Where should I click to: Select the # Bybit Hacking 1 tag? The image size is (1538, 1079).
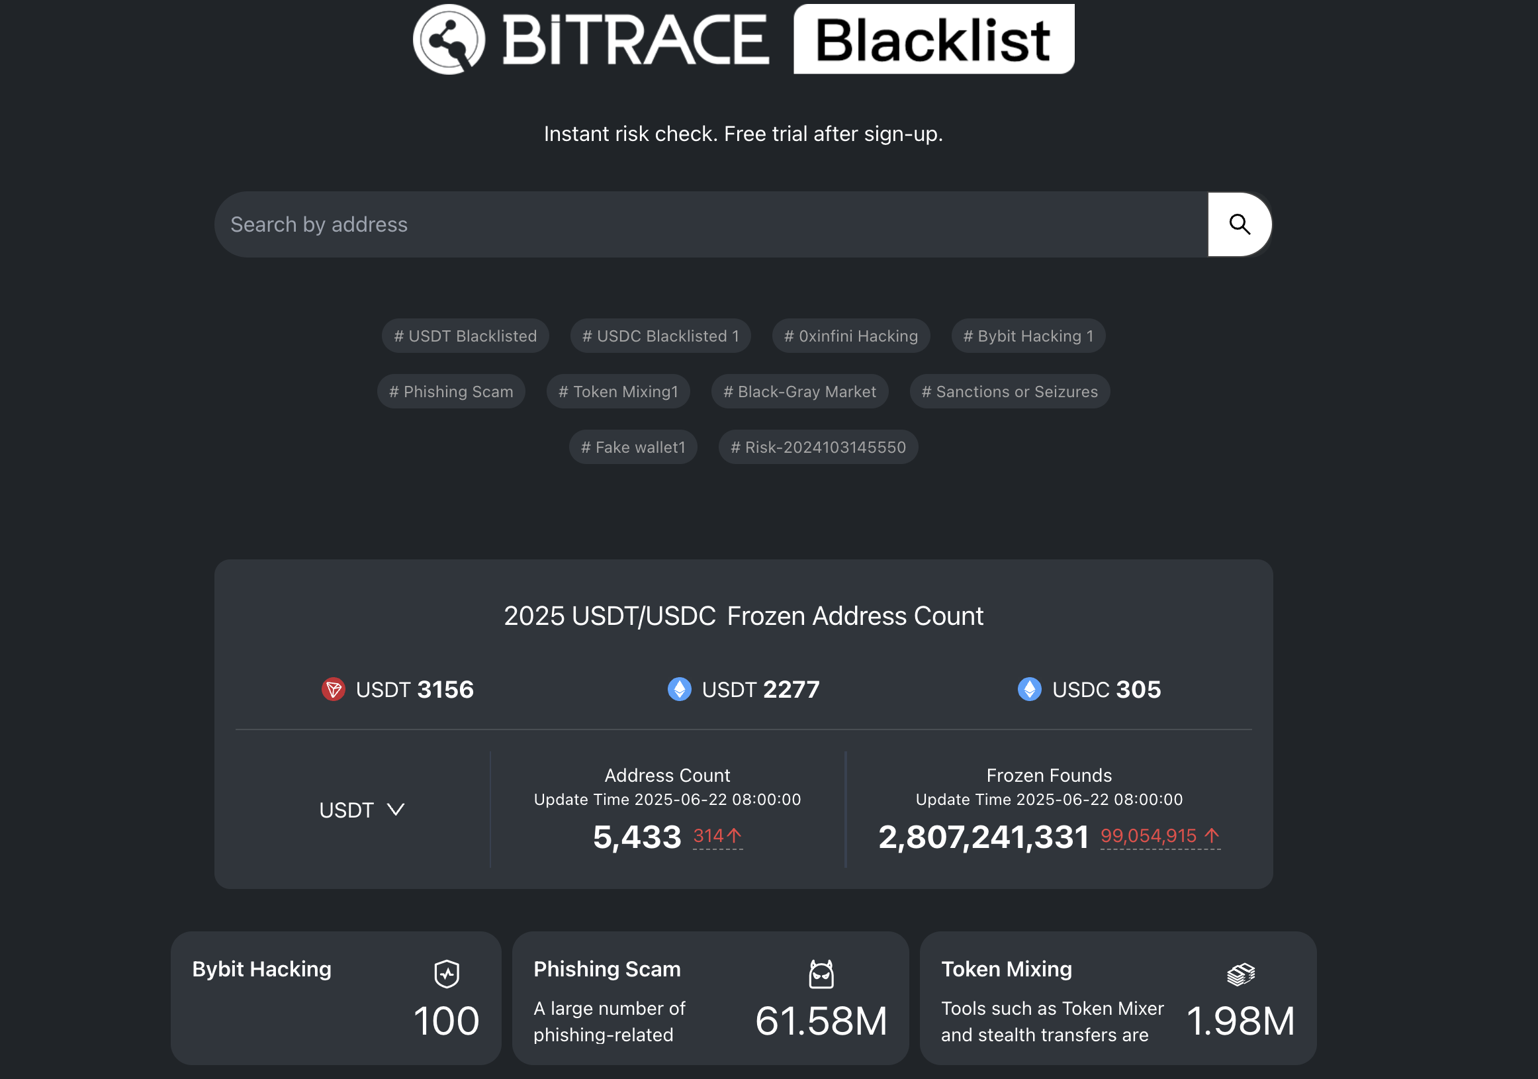(1028, 336)
